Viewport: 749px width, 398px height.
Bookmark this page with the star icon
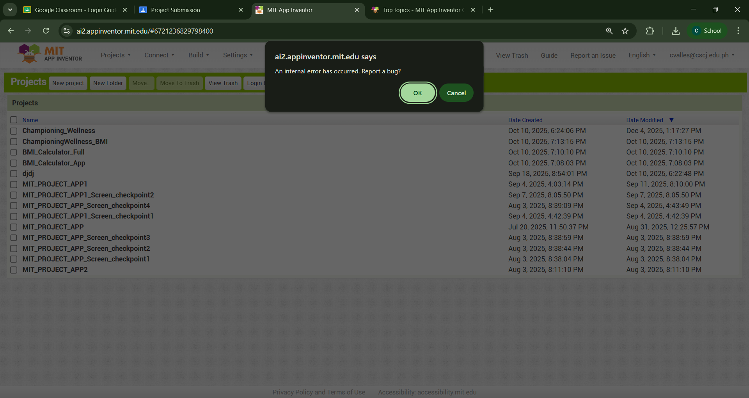(x=625, y=31)
